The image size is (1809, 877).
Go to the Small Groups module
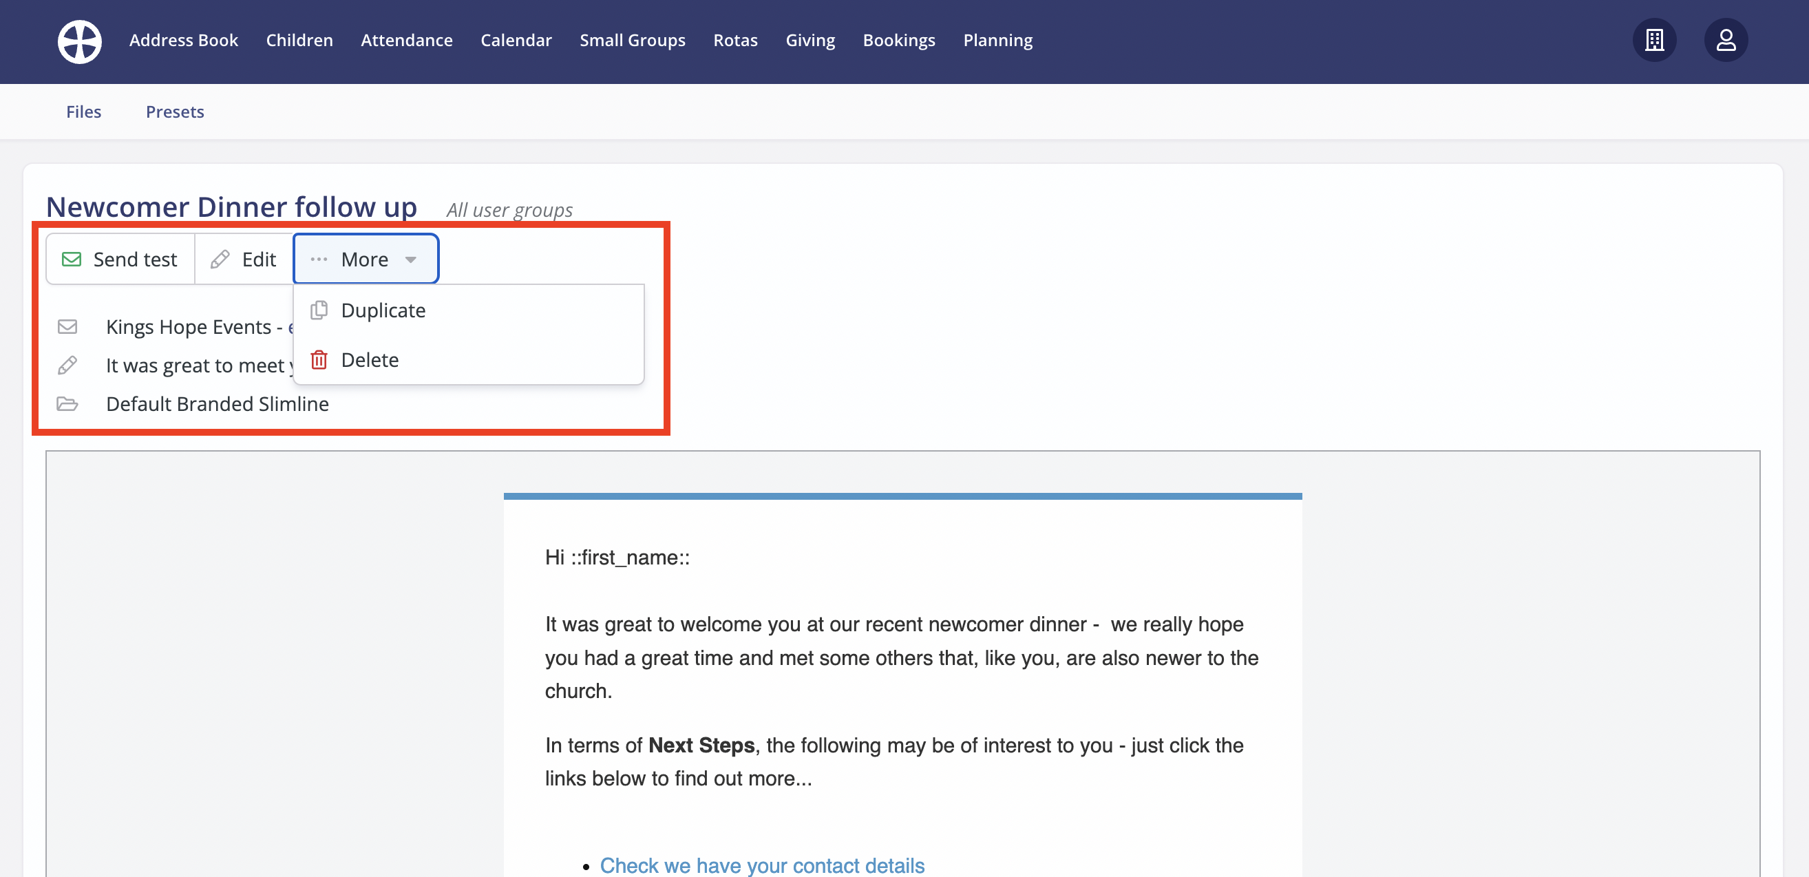(632, 40)
